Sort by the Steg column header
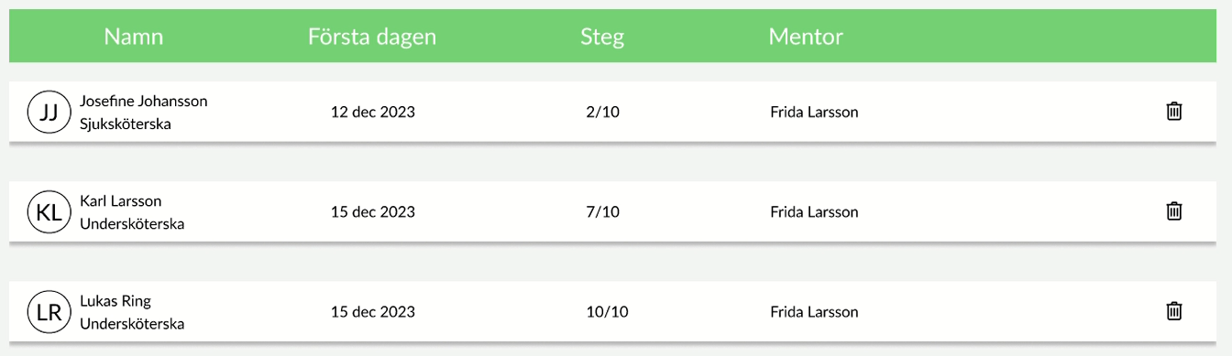1232x356 pixels. click(x=602, y=37)
